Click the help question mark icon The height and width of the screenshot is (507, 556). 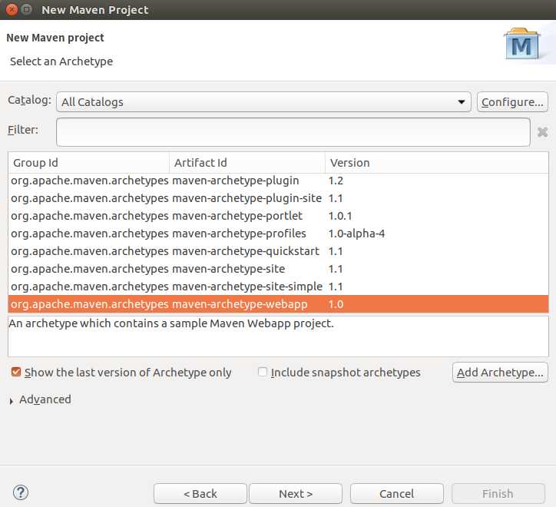[21, 492]
